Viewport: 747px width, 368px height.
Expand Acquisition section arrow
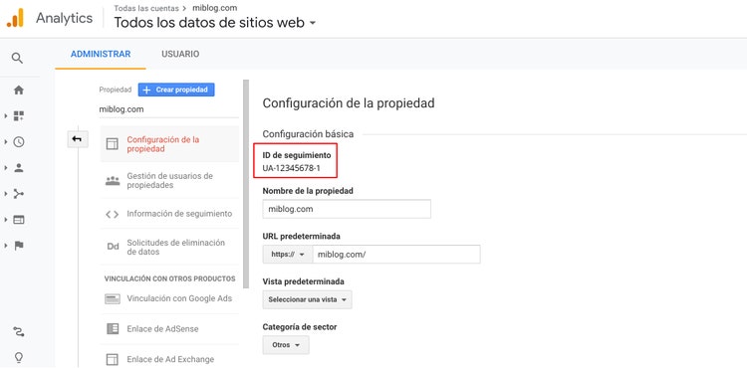[6, 194]
